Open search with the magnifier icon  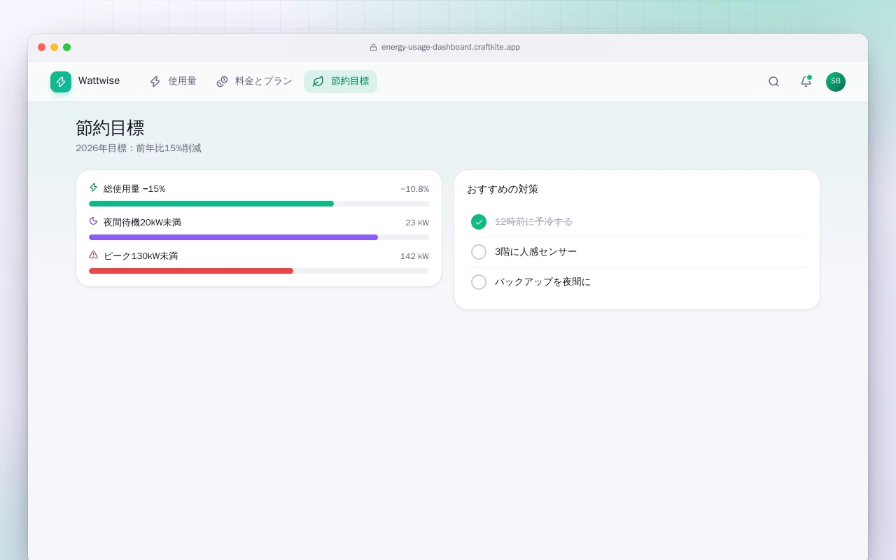773,82
